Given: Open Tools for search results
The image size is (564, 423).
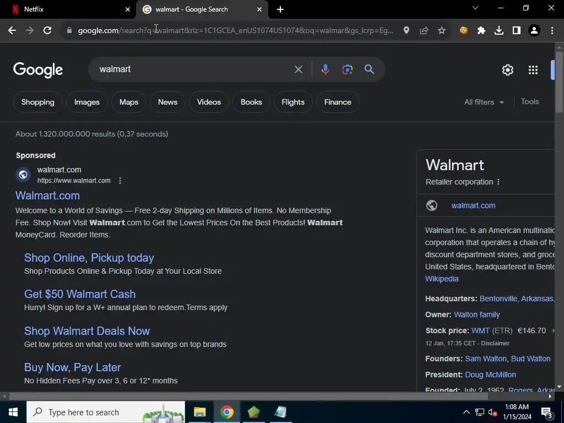Looking at the screenshot, I should (x=530, y=102).
